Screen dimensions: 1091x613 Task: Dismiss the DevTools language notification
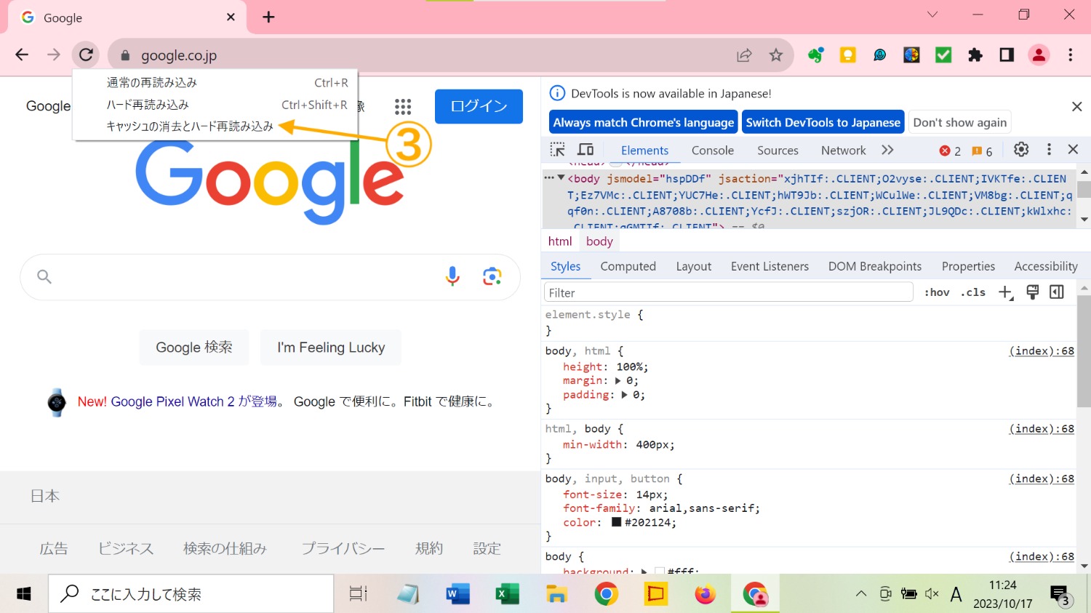tap(1076, 107)
